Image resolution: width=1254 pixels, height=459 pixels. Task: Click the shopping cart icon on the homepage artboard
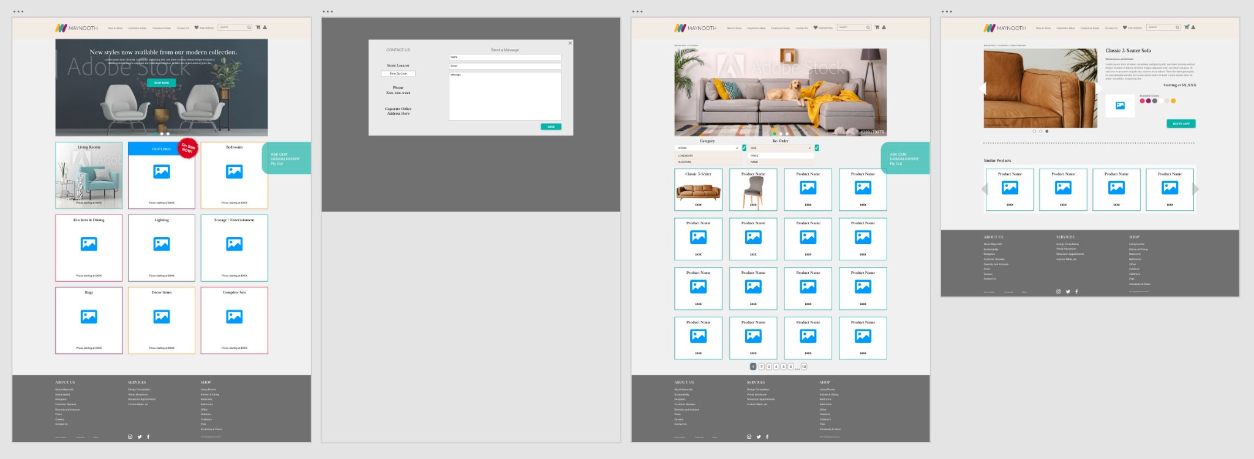[x=258, y=27]
